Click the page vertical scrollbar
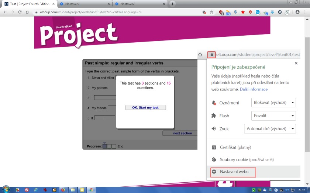The image size is (310, 193). [x=307, y=94]
